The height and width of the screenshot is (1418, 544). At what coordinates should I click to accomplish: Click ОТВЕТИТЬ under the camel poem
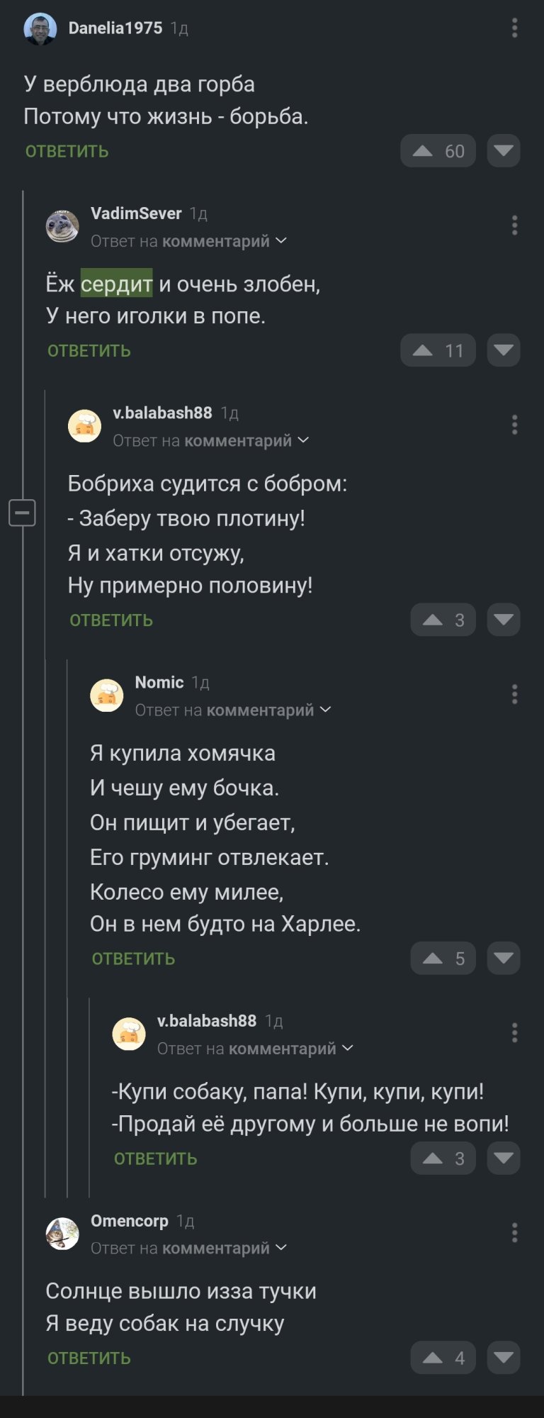point(67,151)
